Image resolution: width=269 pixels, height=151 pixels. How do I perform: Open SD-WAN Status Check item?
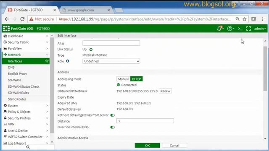(24, 86)
